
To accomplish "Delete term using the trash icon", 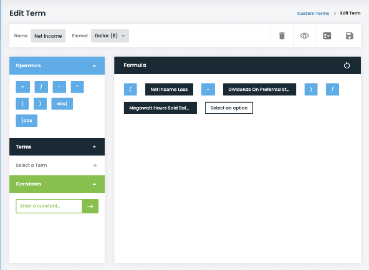I will 282,36.
